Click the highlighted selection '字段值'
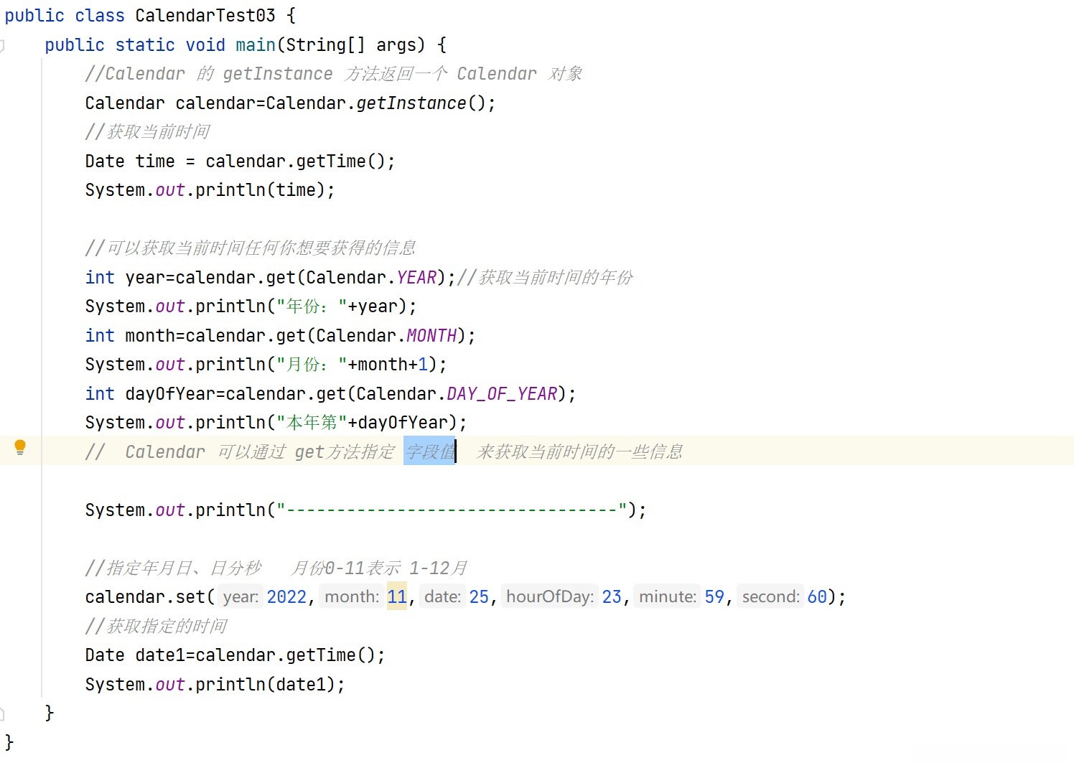This screenshot has width=1074, height=768. pos(429,451)
